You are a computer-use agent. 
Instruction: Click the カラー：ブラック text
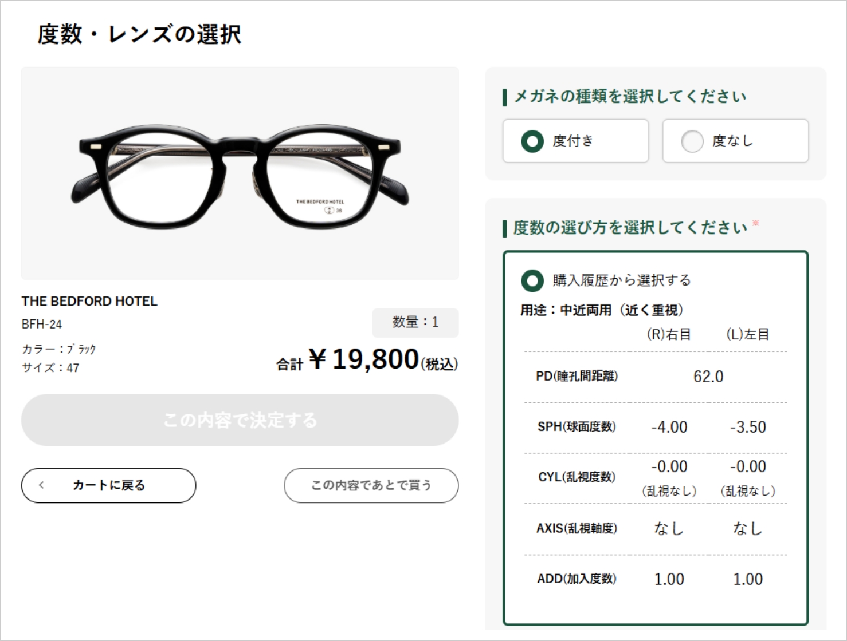(59, 349)
